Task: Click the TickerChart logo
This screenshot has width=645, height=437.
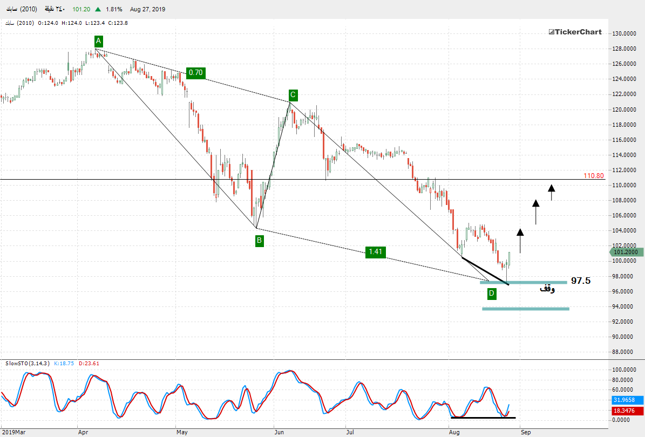Action: (575, 32)
